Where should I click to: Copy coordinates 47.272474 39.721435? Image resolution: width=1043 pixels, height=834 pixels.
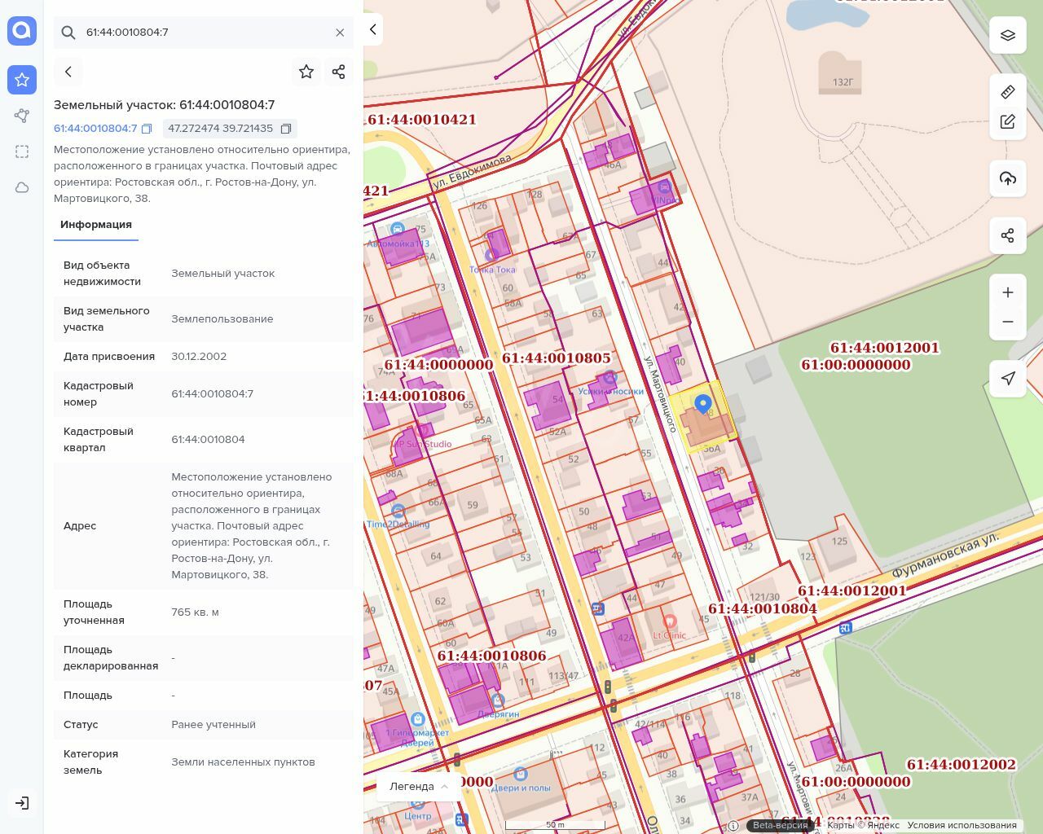pyautogui.click(x=286, y=129)
